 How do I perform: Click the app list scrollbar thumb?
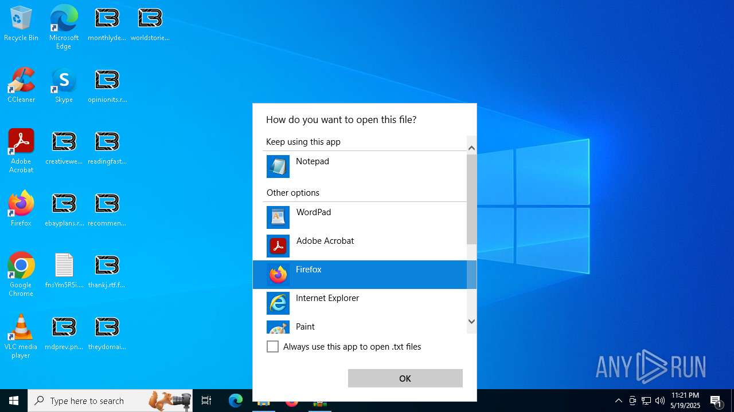pyautogui.click(x=471, y=199)
